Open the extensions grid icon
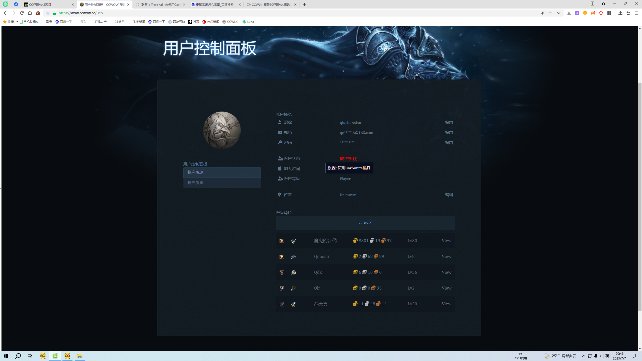This screenshot has height=361, width=642. point(609,13)
